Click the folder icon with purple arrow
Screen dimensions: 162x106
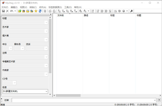(x=23, y=11)
